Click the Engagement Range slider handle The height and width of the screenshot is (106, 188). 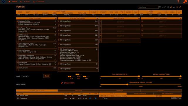(127, 85)
